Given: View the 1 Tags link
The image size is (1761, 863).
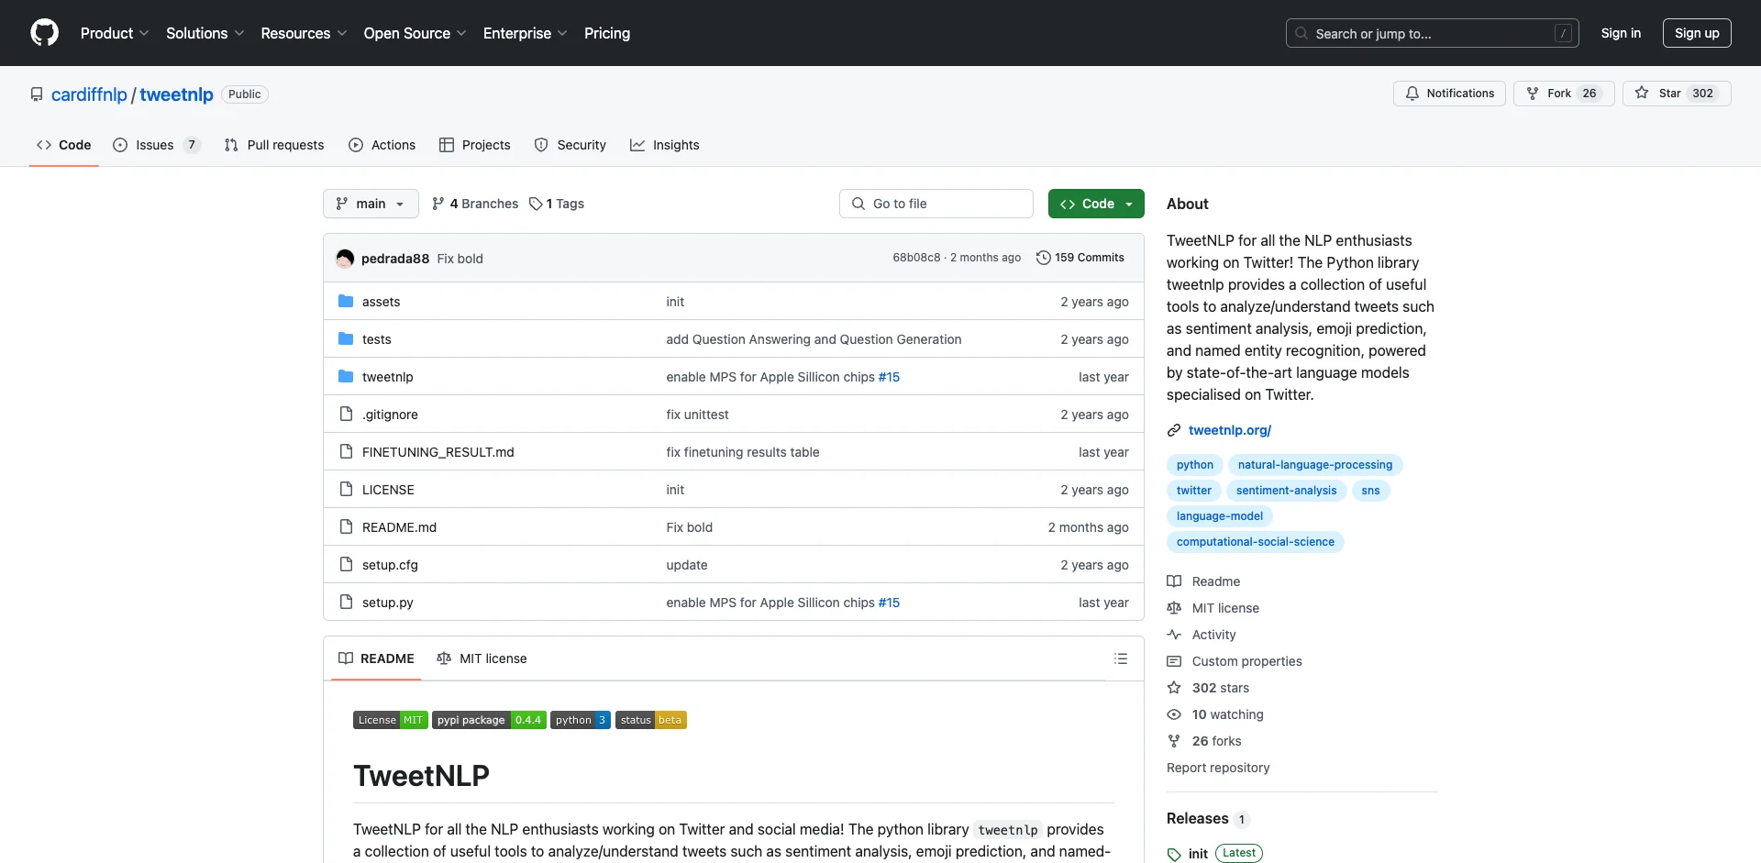Looking at the screenshot, I should click(x=557, y=204).
